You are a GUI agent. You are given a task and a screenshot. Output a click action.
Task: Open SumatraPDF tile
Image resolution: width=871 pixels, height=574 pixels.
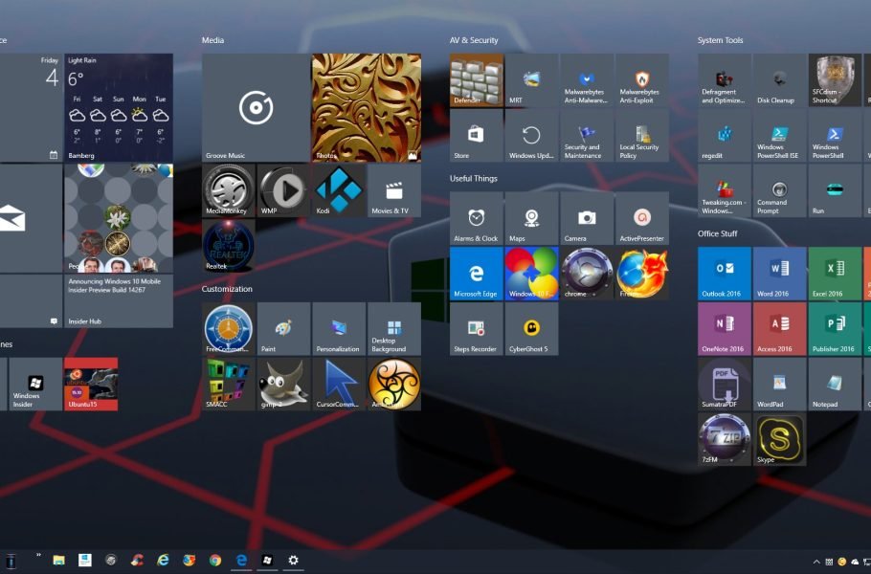coord(725,384)
